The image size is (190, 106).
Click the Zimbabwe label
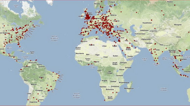[x=115, y=86]
